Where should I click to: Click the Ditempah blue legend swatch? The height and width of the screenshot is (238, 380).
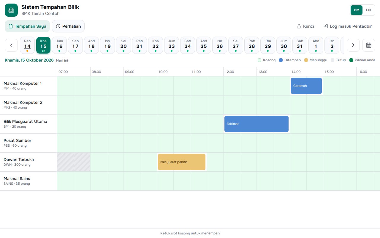(281, 60)
